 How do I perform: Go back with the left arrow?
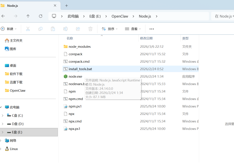[x=3, y=16]
